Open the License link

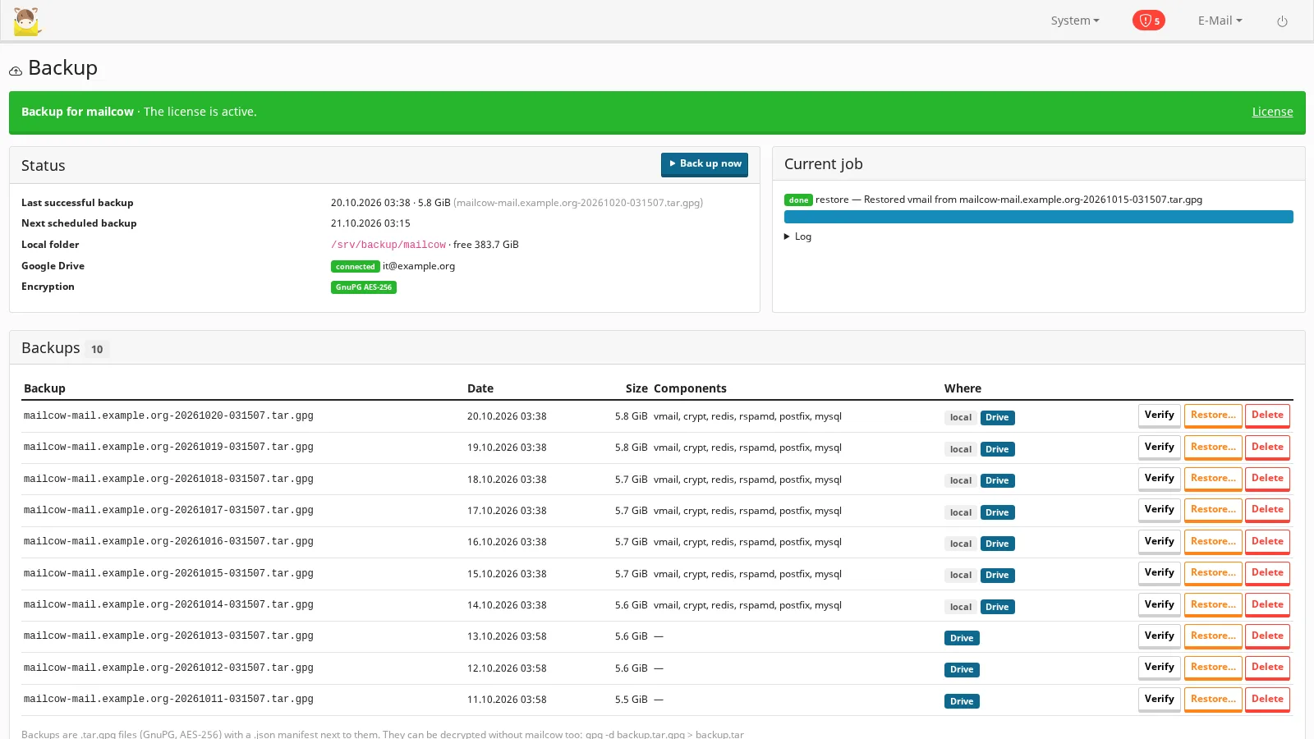1272,112
